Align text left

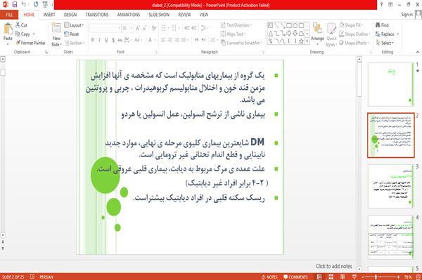pyautogui.click(x=163, y=40)
